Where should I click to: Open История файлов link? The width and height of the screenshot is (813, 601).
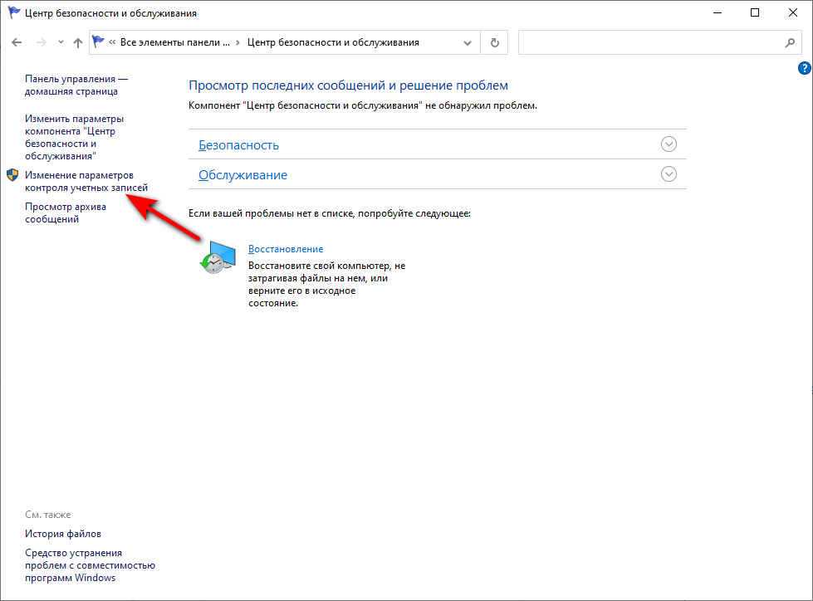click(x=63, y=534)
